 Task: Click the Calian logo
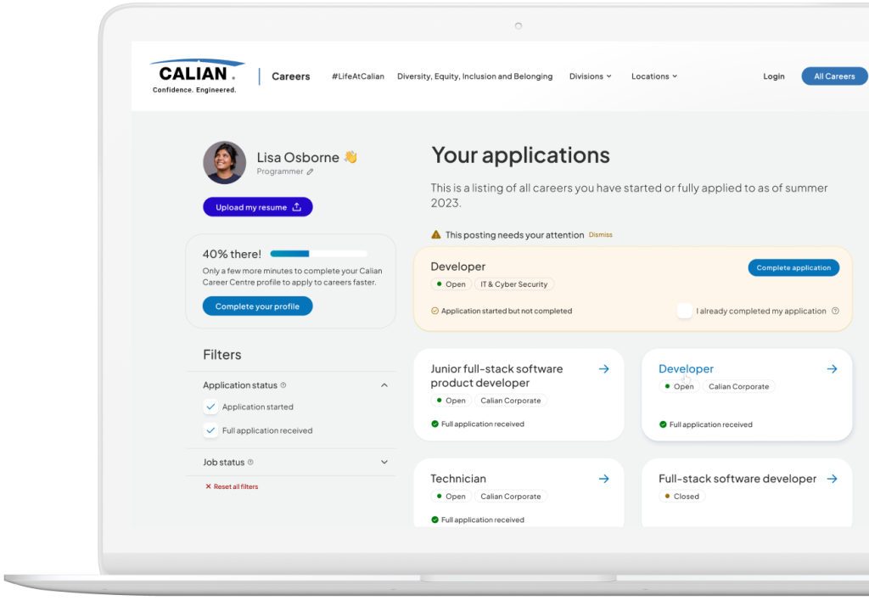click(197, 76)
